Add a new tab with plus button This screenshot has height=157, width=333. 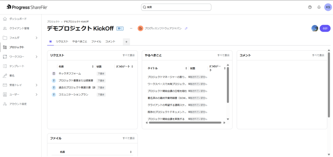tap(126, 42)
